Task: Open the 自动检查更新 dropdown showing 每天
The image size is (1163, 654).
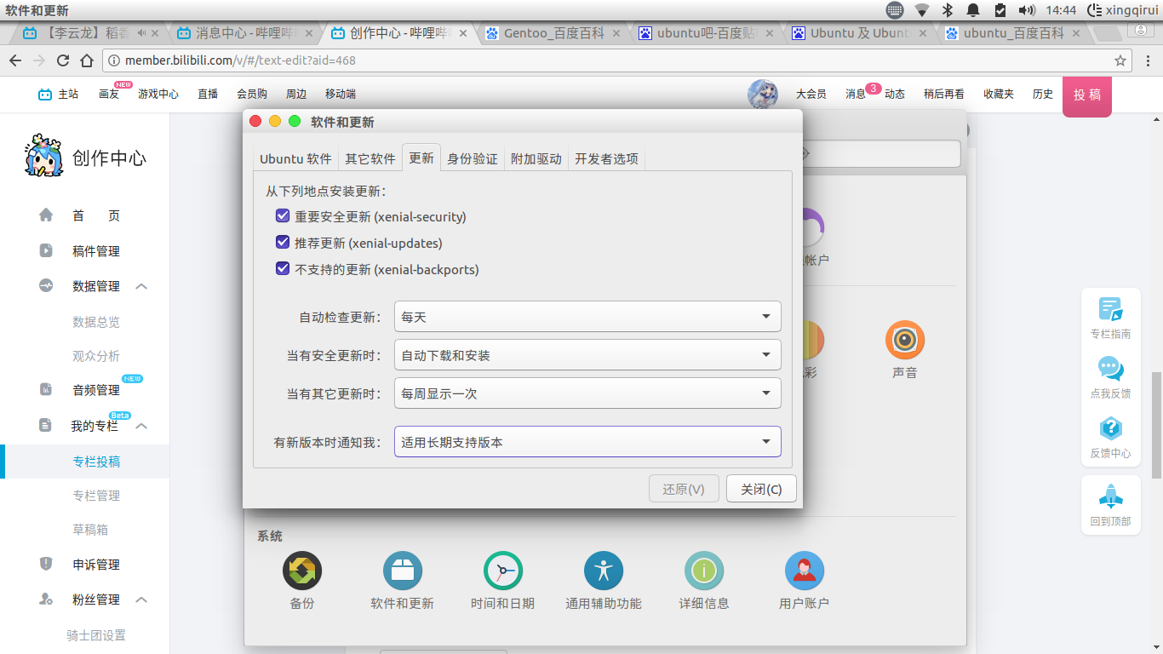Action: pos(587,317)
